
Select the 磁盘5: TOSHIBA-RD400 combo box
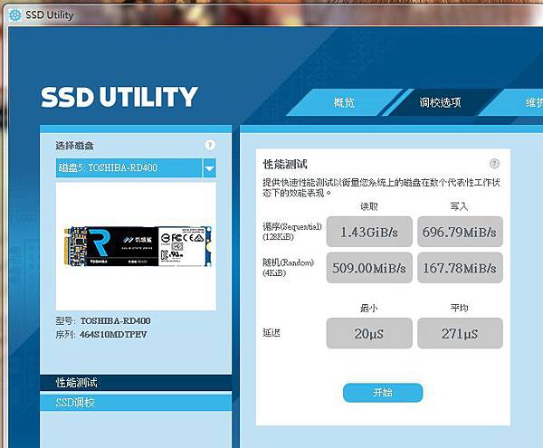(x=136, y=168)
